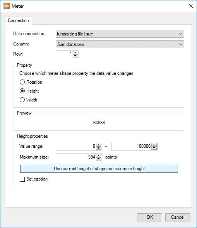The width and height of the screenshot is (197, 228).
Task: Increase the 100000 maximum range value
Action: tap(154, 145)
